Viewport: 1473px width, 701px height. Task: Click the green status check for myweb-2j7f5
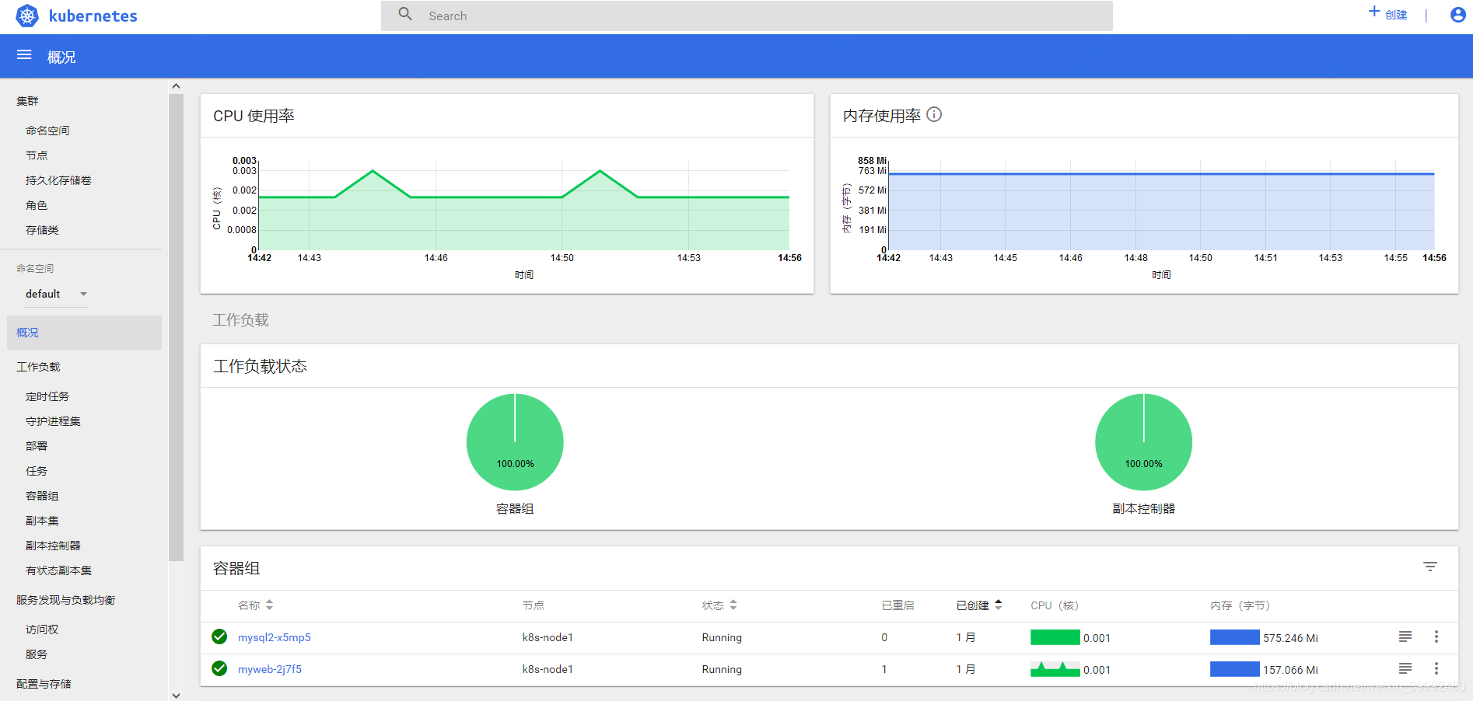(219, 668)
